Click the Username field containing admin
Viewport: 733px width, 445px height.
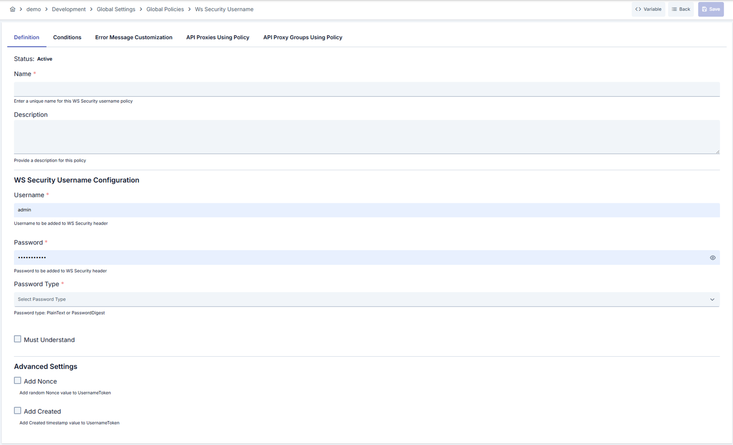(x=366, y=210)
